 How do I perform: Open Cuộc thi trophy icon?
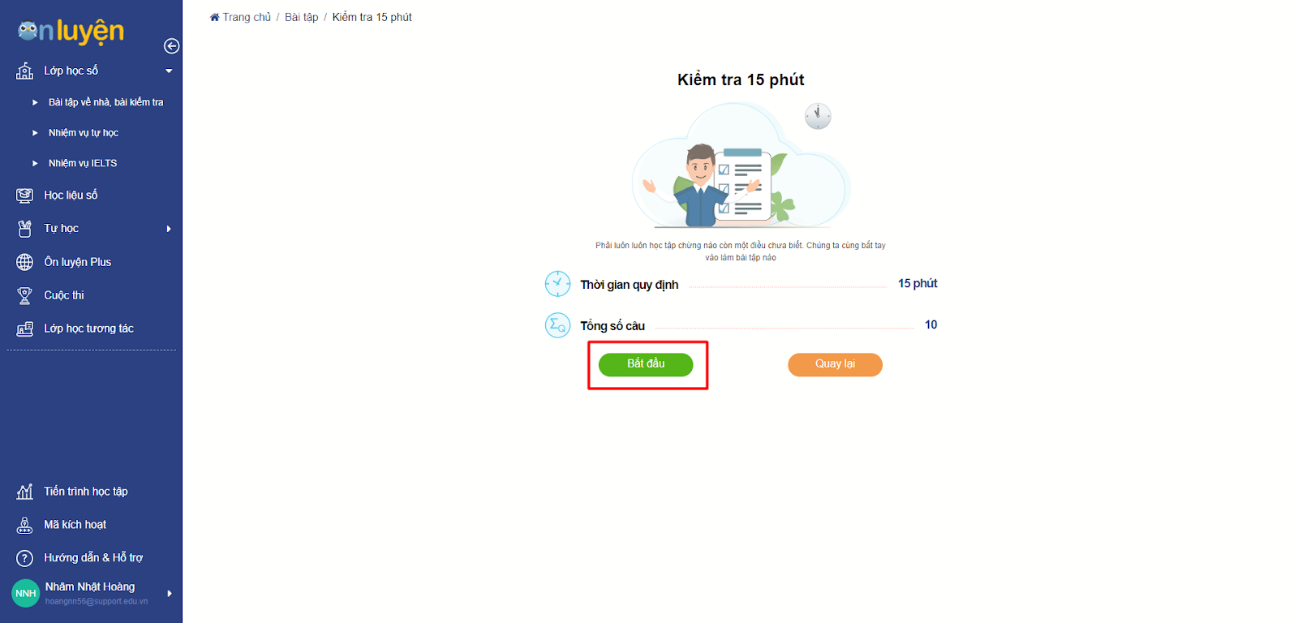click(25, 295)
